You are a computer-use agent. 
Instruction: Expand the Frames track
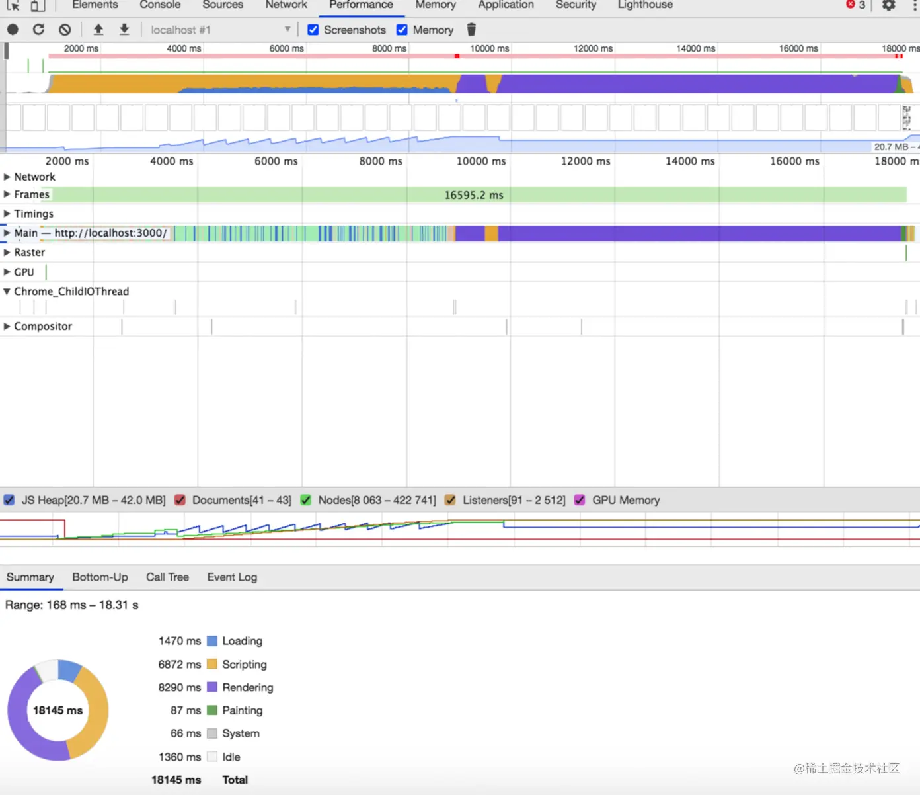(7, 194)
